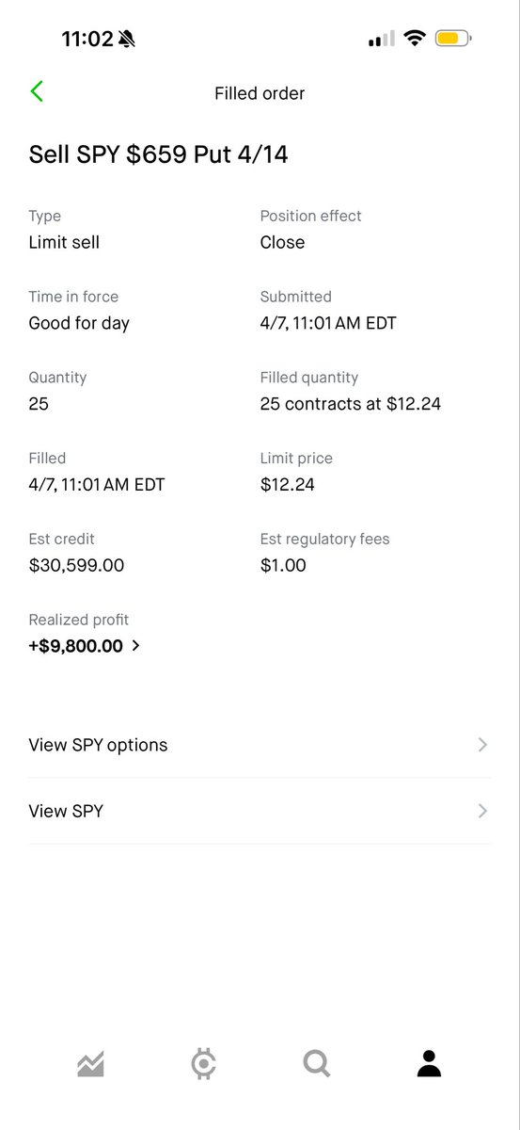
Task: Tap the Sell SPY $659 Put 4/14 heading
Action: pyautogui.click(x=158, y=154)
